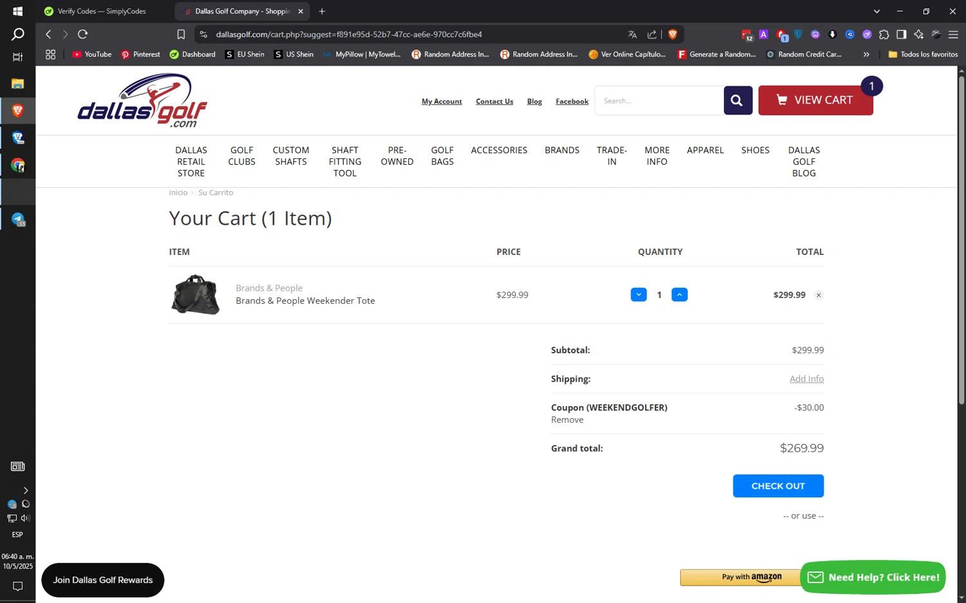
Task: Open the DALLAS RETAIL STORE menu
Action: tap(191, 162)
